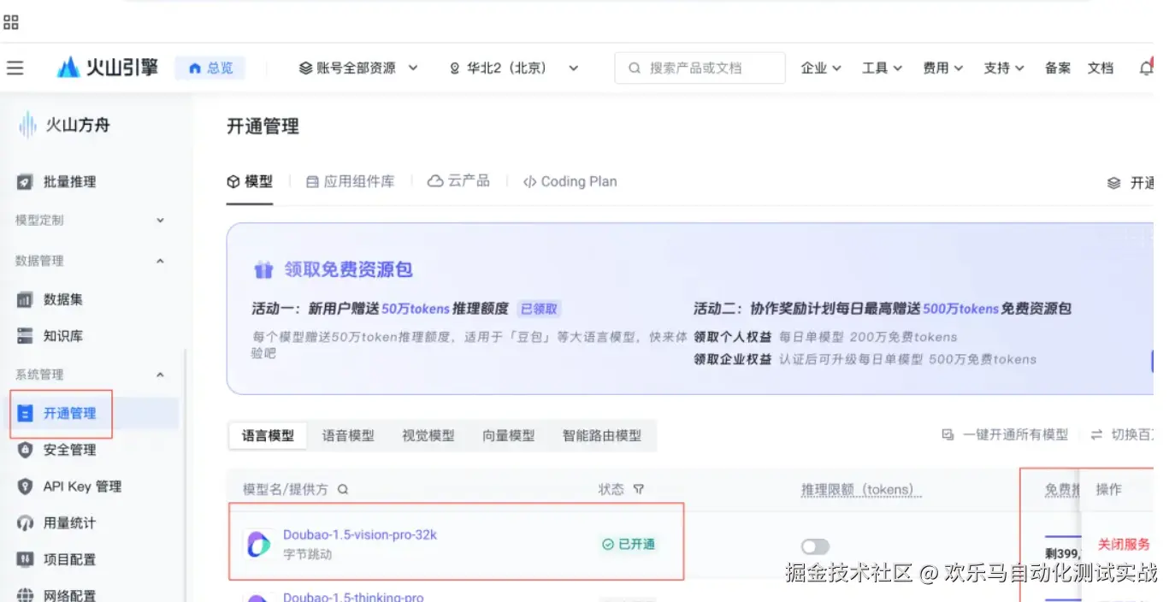Click the 知识库 sidebar icon

point(25,336)
